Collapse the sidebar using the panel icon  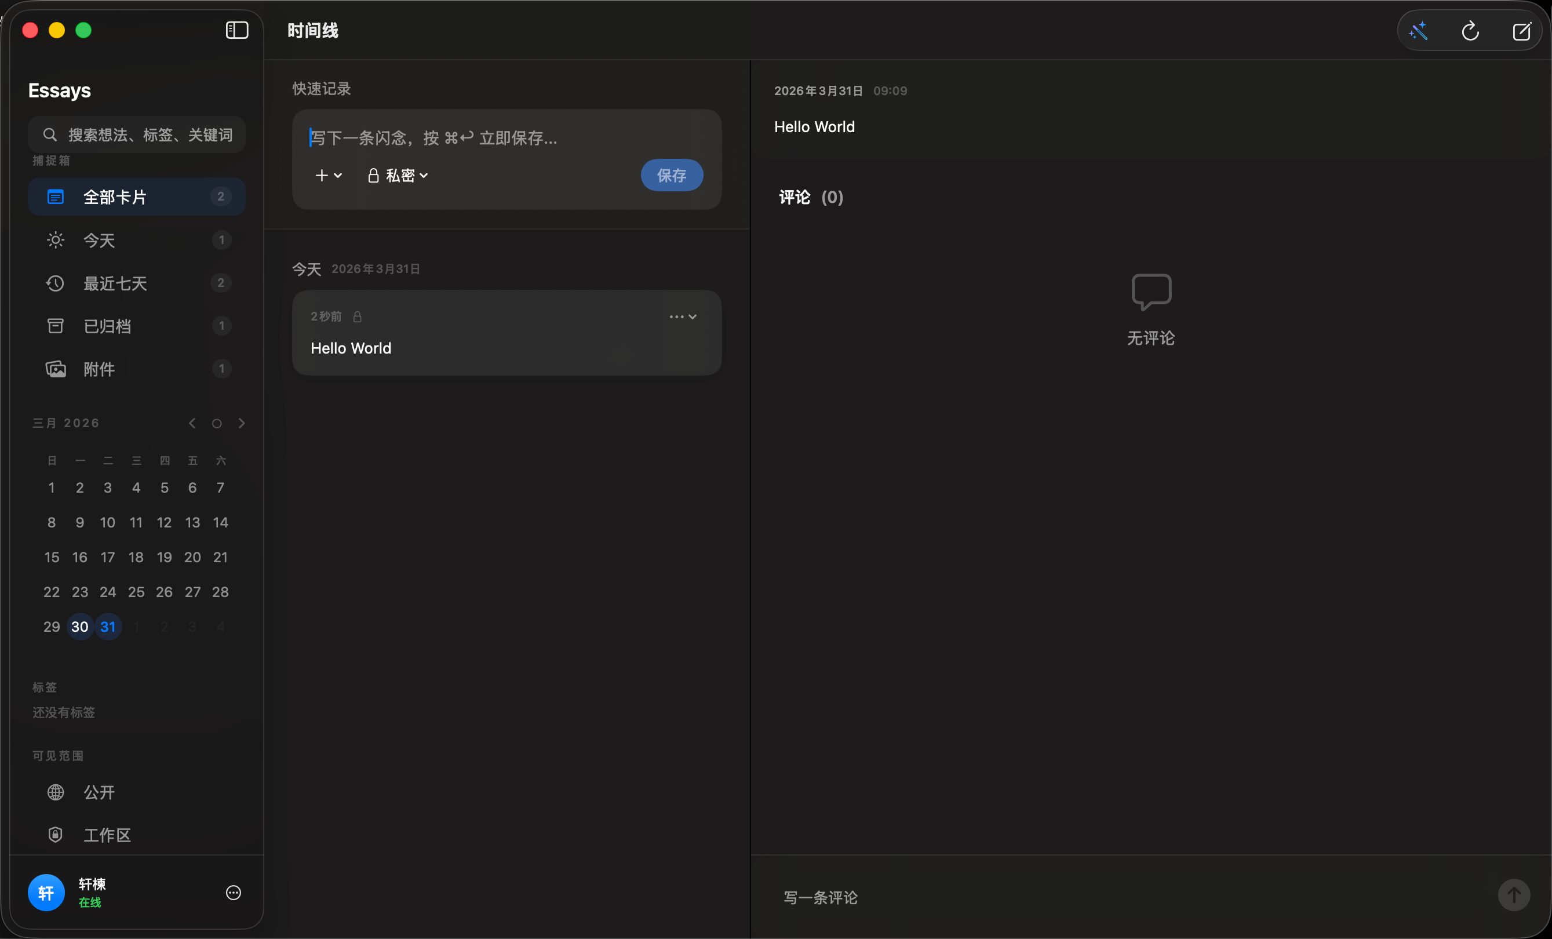coord(236,30)
